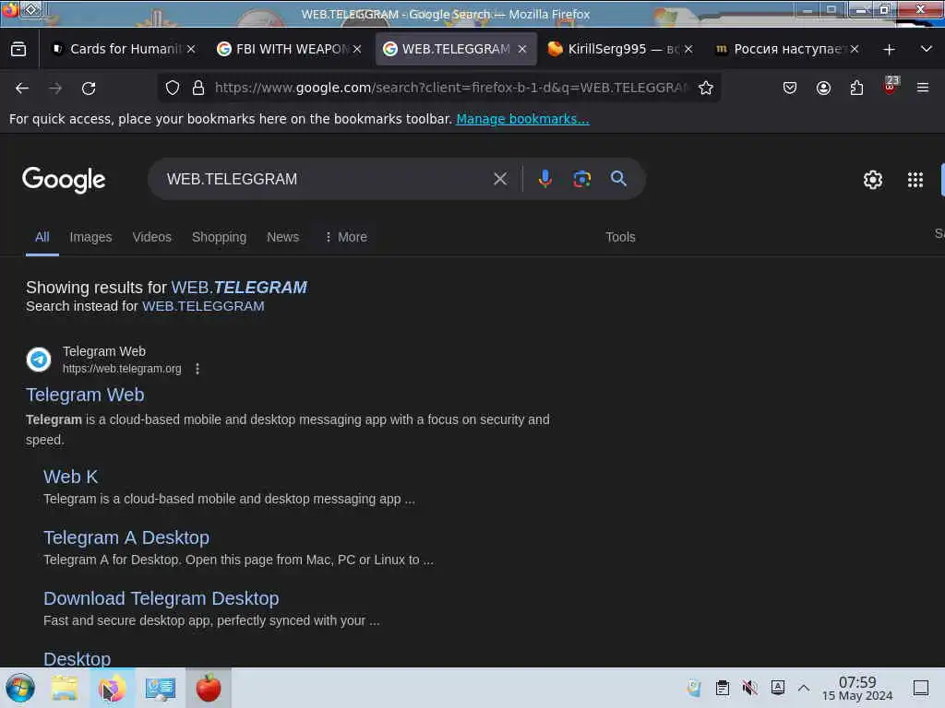
Task: Go to Google homepage via logo
Action: click(64, 180)
